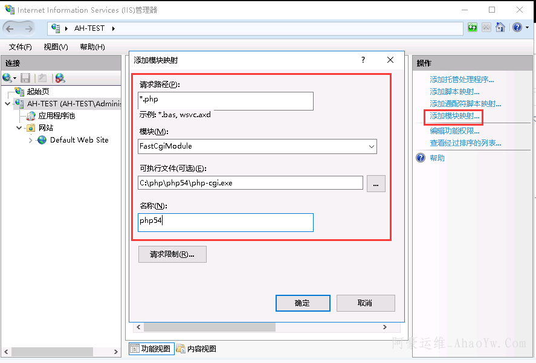Collapse the 网站 sites tree node
The width and height of the screenshot is (536, 363).
coord(19,128)
